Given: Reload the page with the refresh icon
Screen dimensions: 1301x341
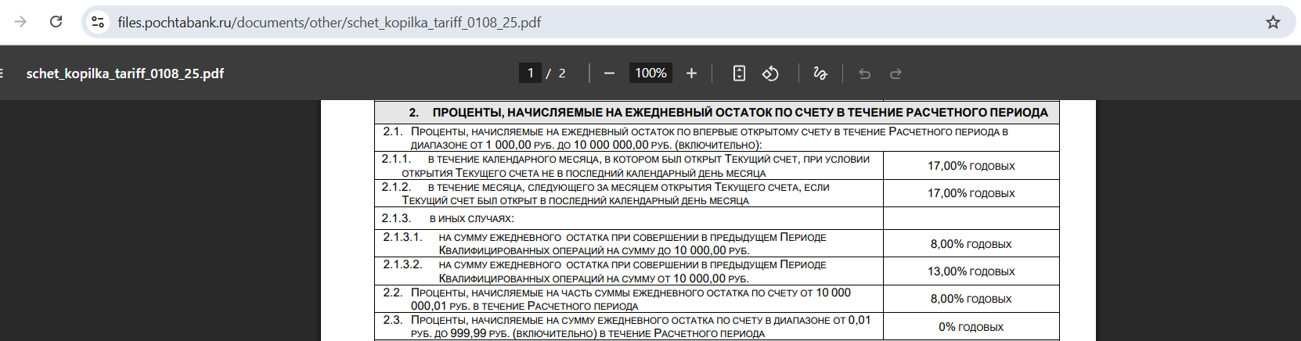Looking at the screenshot, I should 56,22.
